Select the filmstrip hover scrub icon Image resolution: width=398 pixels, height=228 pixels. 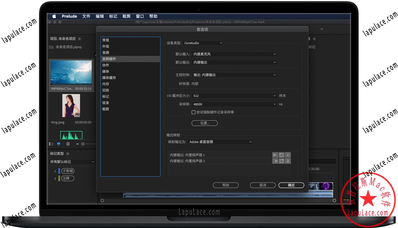tap(68, 144)
